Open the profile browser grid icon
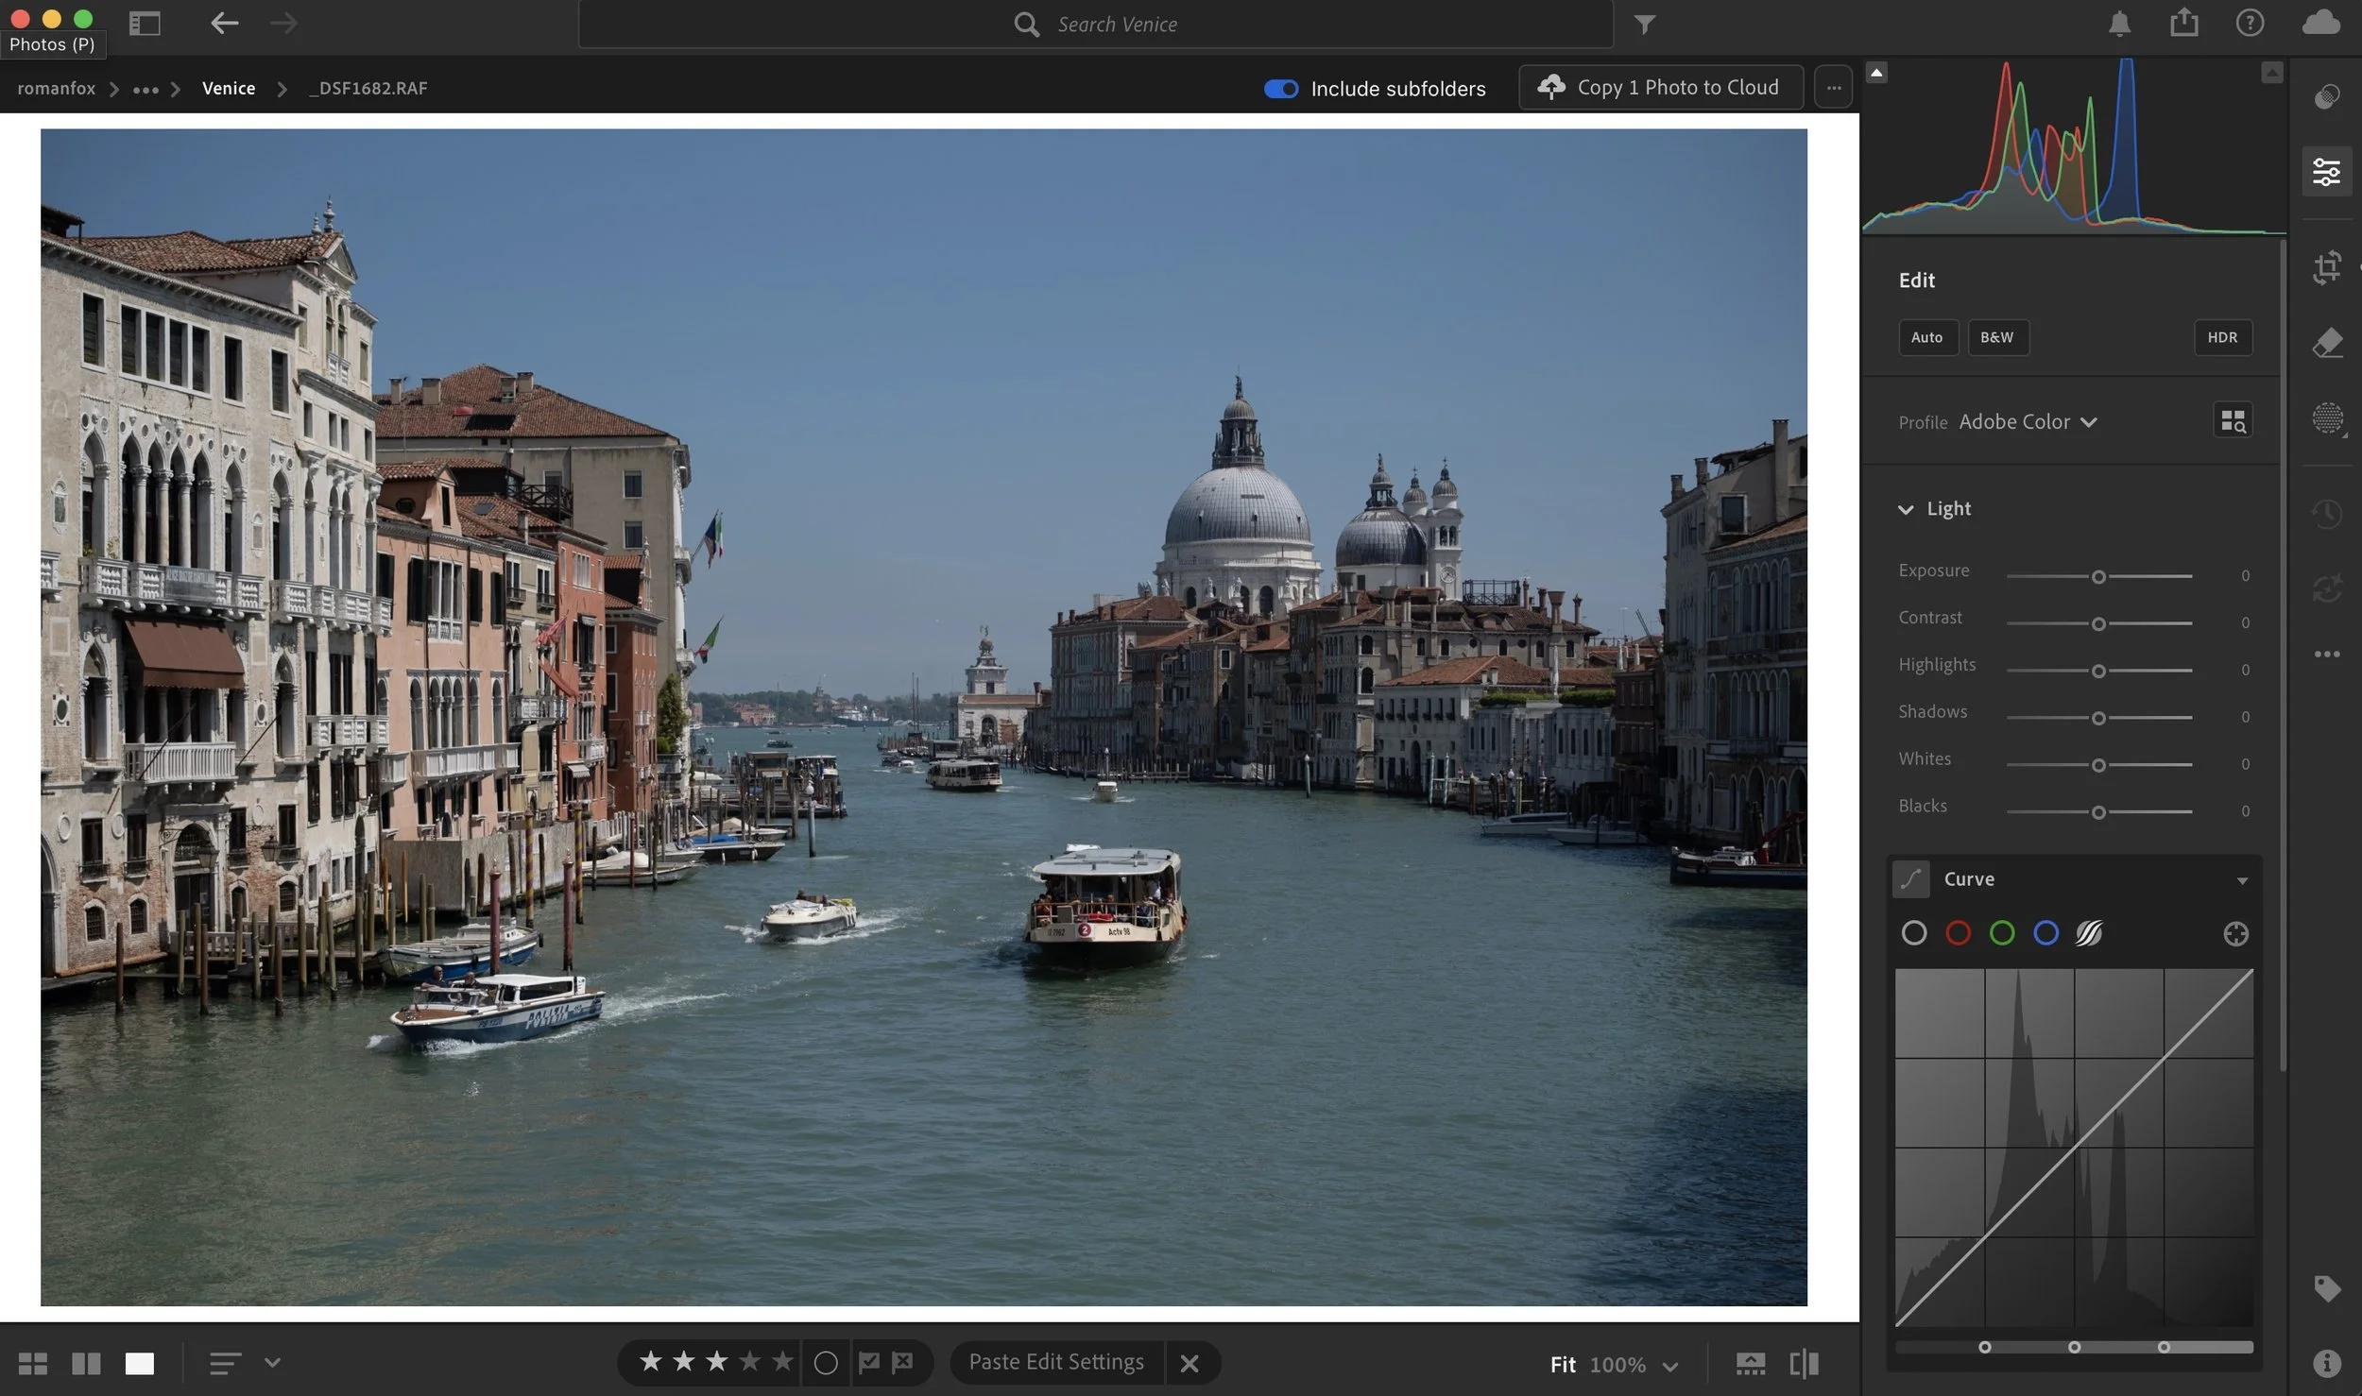 pos(2233,421)
